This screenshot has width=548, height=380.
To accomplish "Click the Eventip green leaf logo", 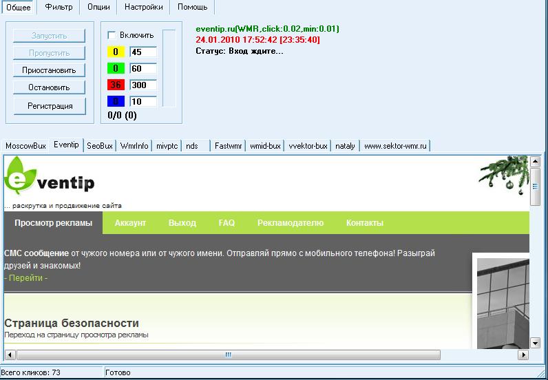I will [x=20, y=175].
